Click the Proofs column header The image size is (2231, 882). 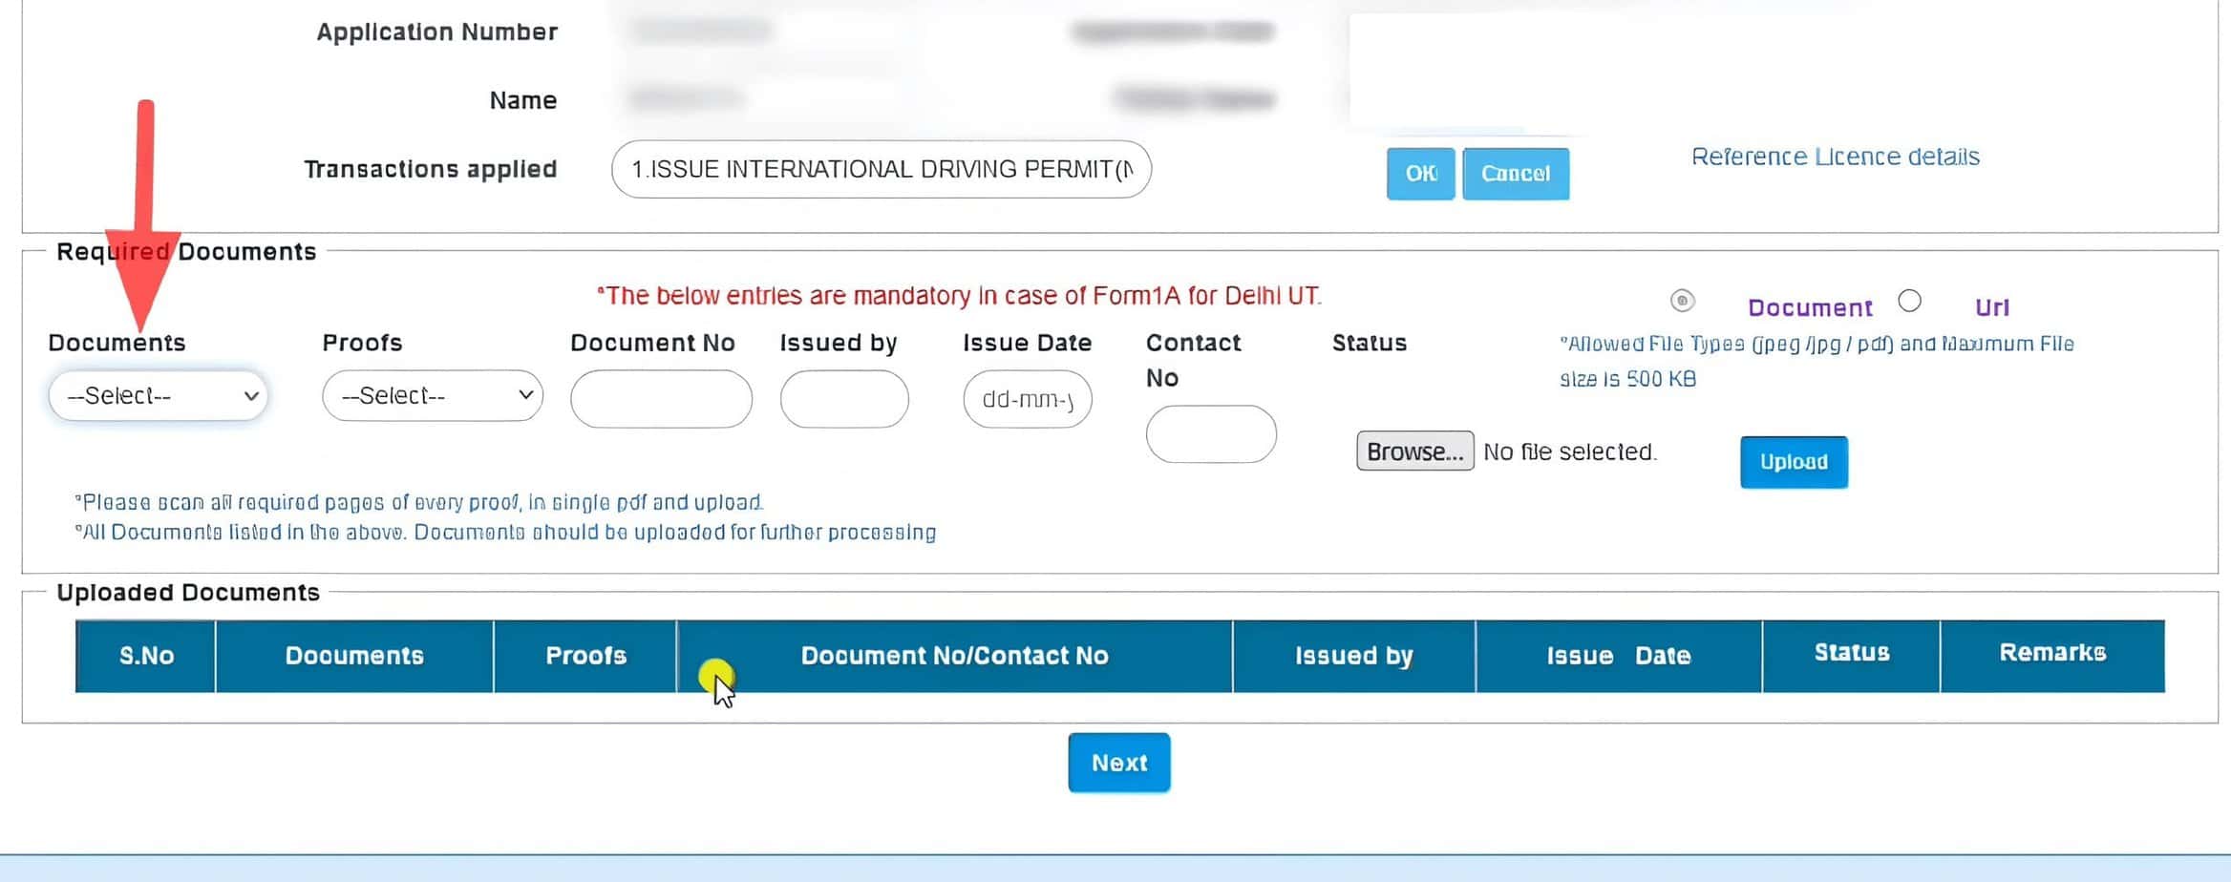[585, 656]
